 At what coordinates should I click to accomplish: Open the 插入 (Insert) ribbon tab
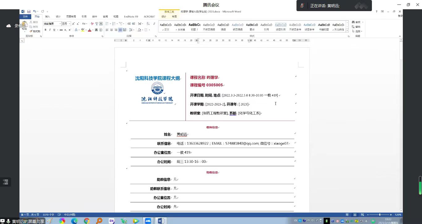pos(47,17)
